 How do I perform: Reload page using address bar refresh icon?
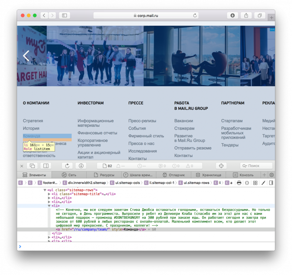coord(195,15)
